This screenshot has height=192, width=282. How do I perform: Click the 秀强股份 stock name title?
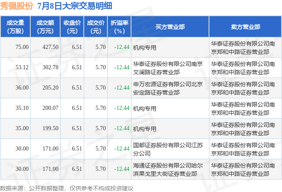coord(17,6)
